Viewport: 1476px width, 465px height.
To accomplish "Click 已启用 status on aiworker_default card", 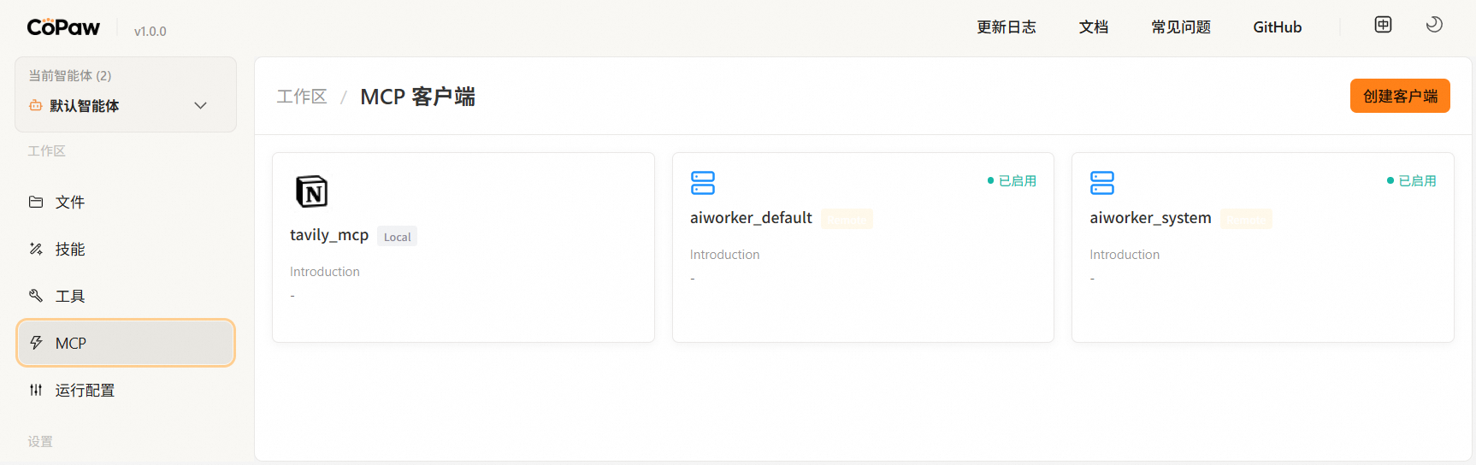I will (1012, 180).
